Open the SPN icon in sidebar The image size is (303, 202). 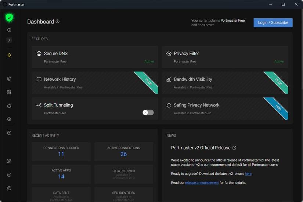click(9, 106)
